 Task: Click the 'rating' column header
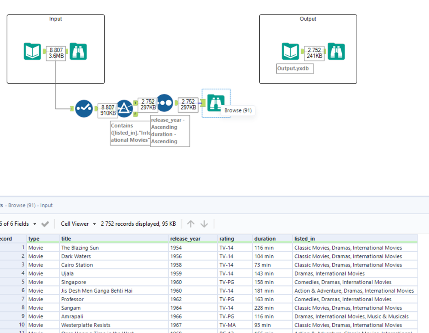point(235,239)
